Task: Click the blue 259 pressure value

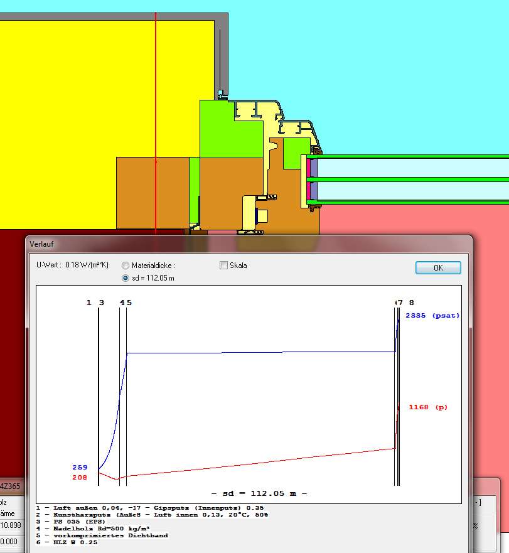Action: (80, 467)
